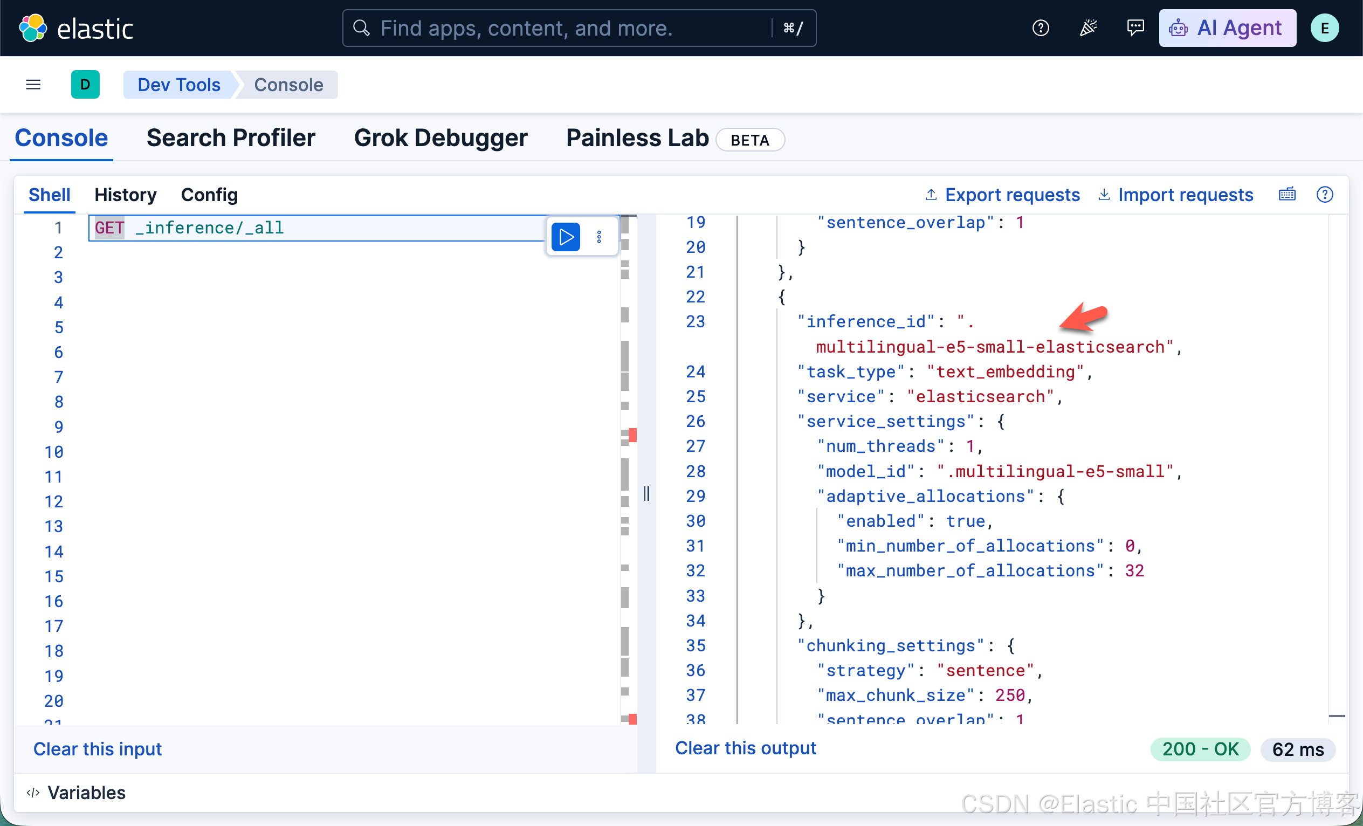
Task: Click the "inference_id" key
Action: click(x=865, y=322)
